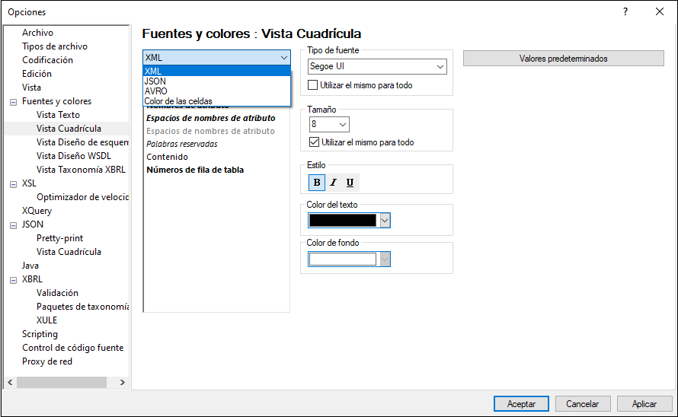Screen dimensions: 678x417
Task: Click white Color de fondo swatch
Action: click(343, 259)
